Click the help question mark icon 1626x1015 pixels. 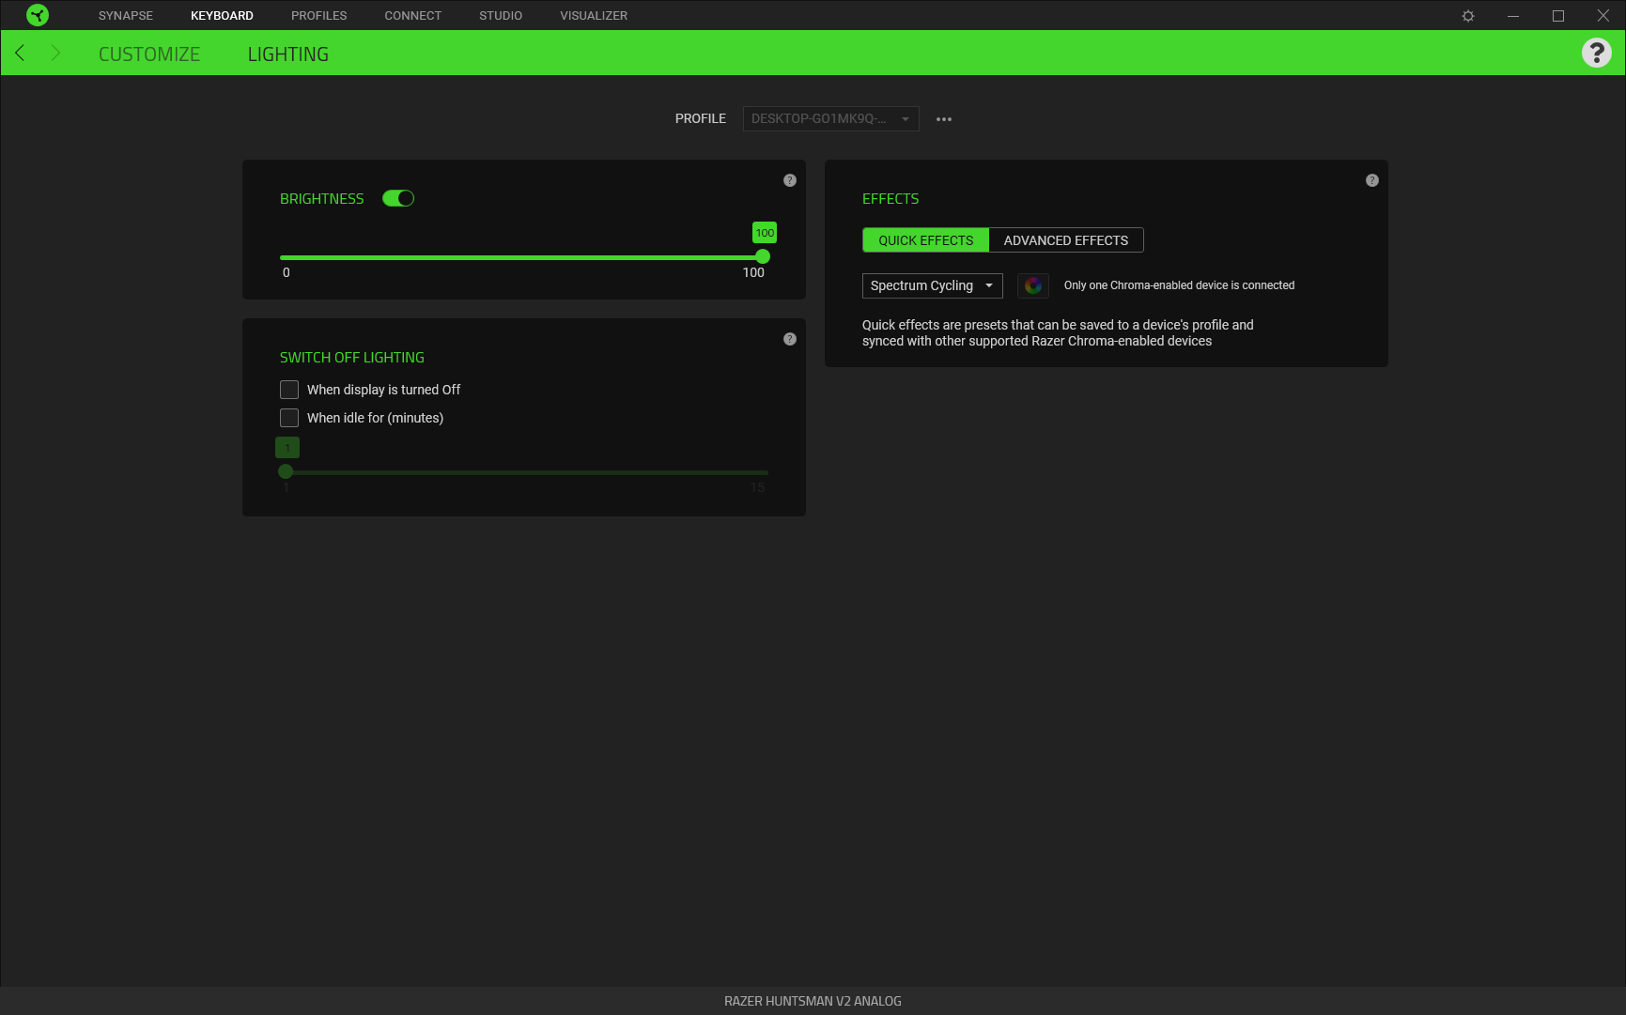click(1597, 53)
